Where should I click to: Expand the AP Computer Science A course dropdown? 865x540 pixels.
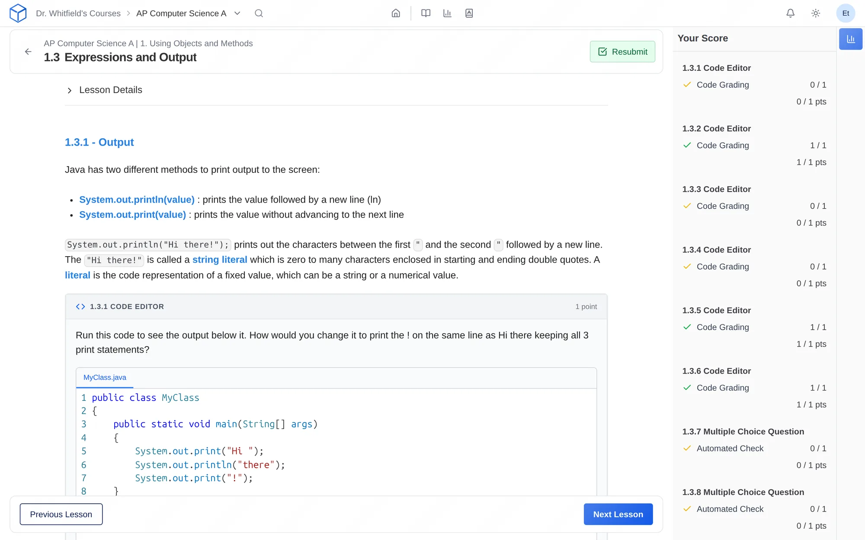[237, 13]
